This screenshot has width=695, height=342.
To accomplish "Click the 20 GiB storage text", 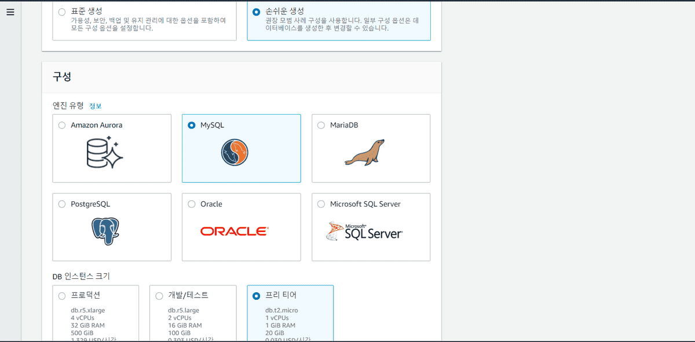I will pos(275,333).
